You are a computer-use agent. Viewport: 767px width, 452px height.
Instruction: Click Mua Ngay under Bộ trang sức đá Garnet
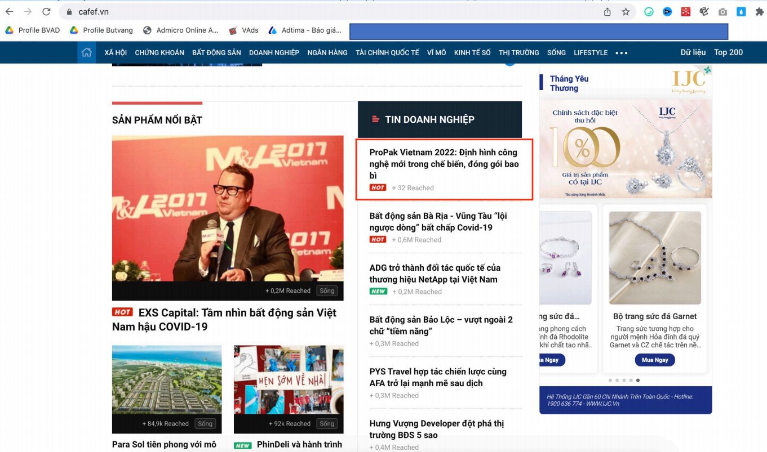pos(655,360)
